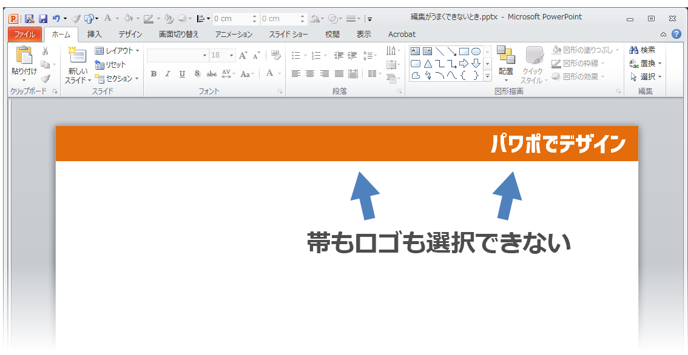Select Format Painter brush in Clipboard group
Viewport: 688px width, 355px height.
46,78
